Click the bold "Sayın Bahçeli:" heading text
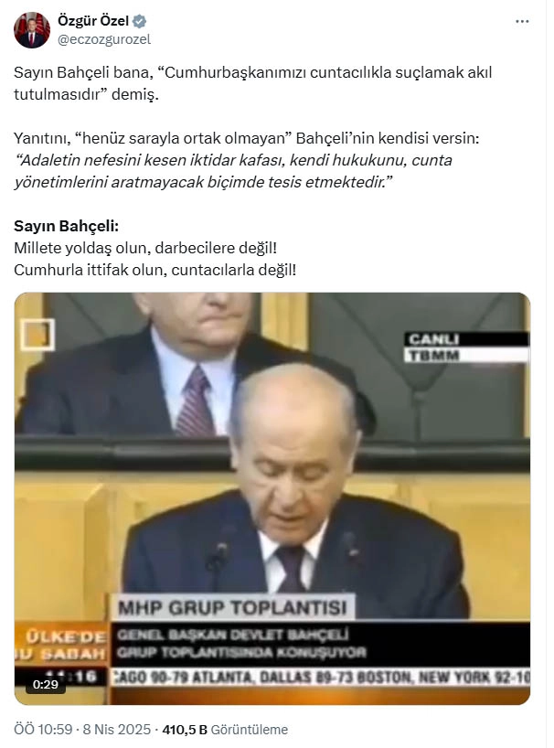 (x=66, y=226)
